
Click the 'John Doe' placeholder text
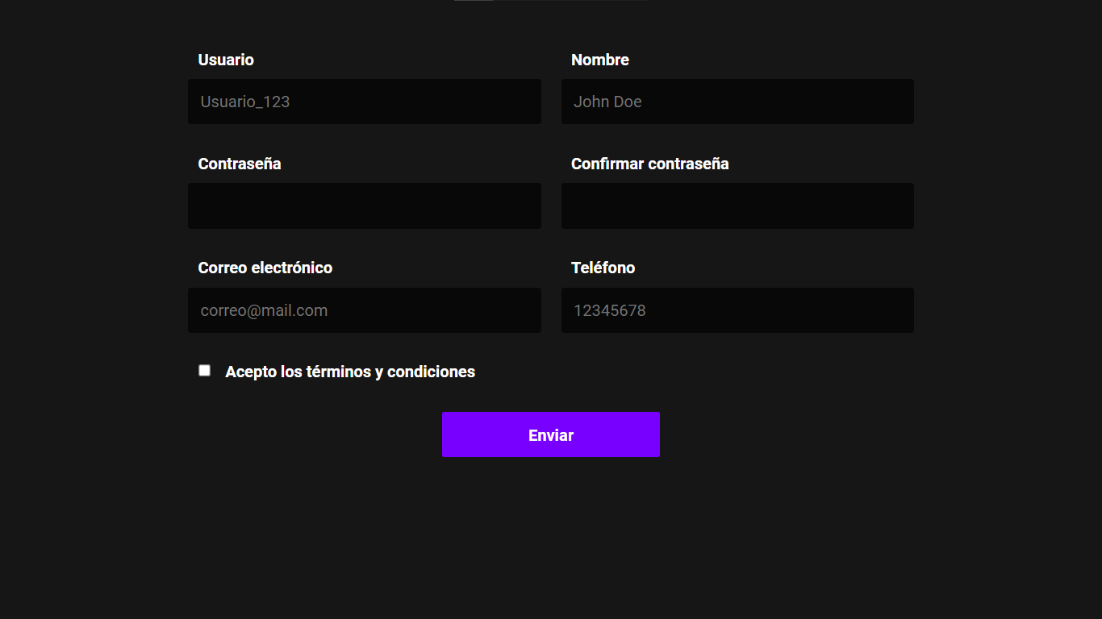point(607,102)
